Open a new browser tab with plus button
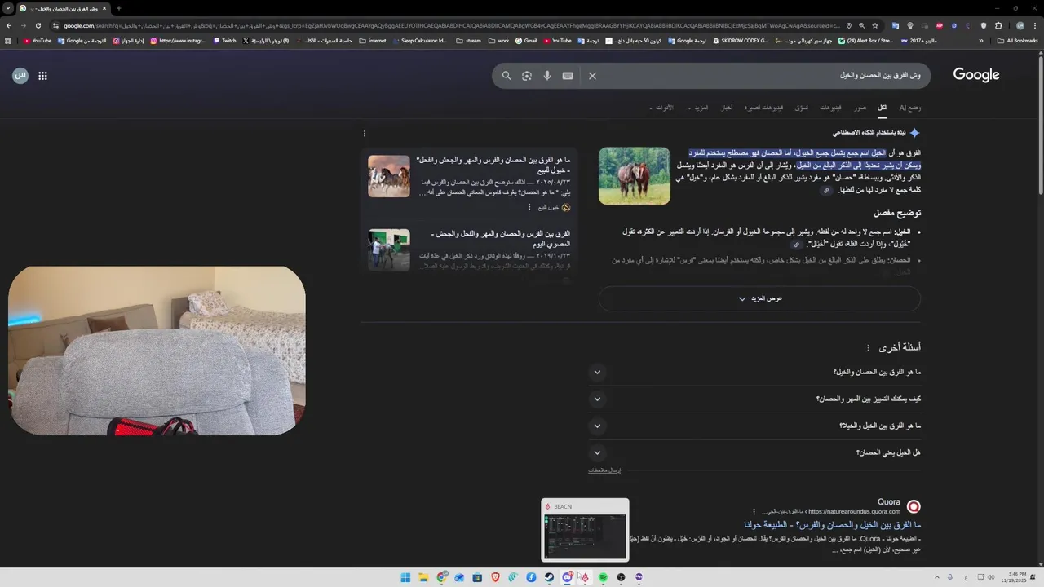 coord(118,8)
